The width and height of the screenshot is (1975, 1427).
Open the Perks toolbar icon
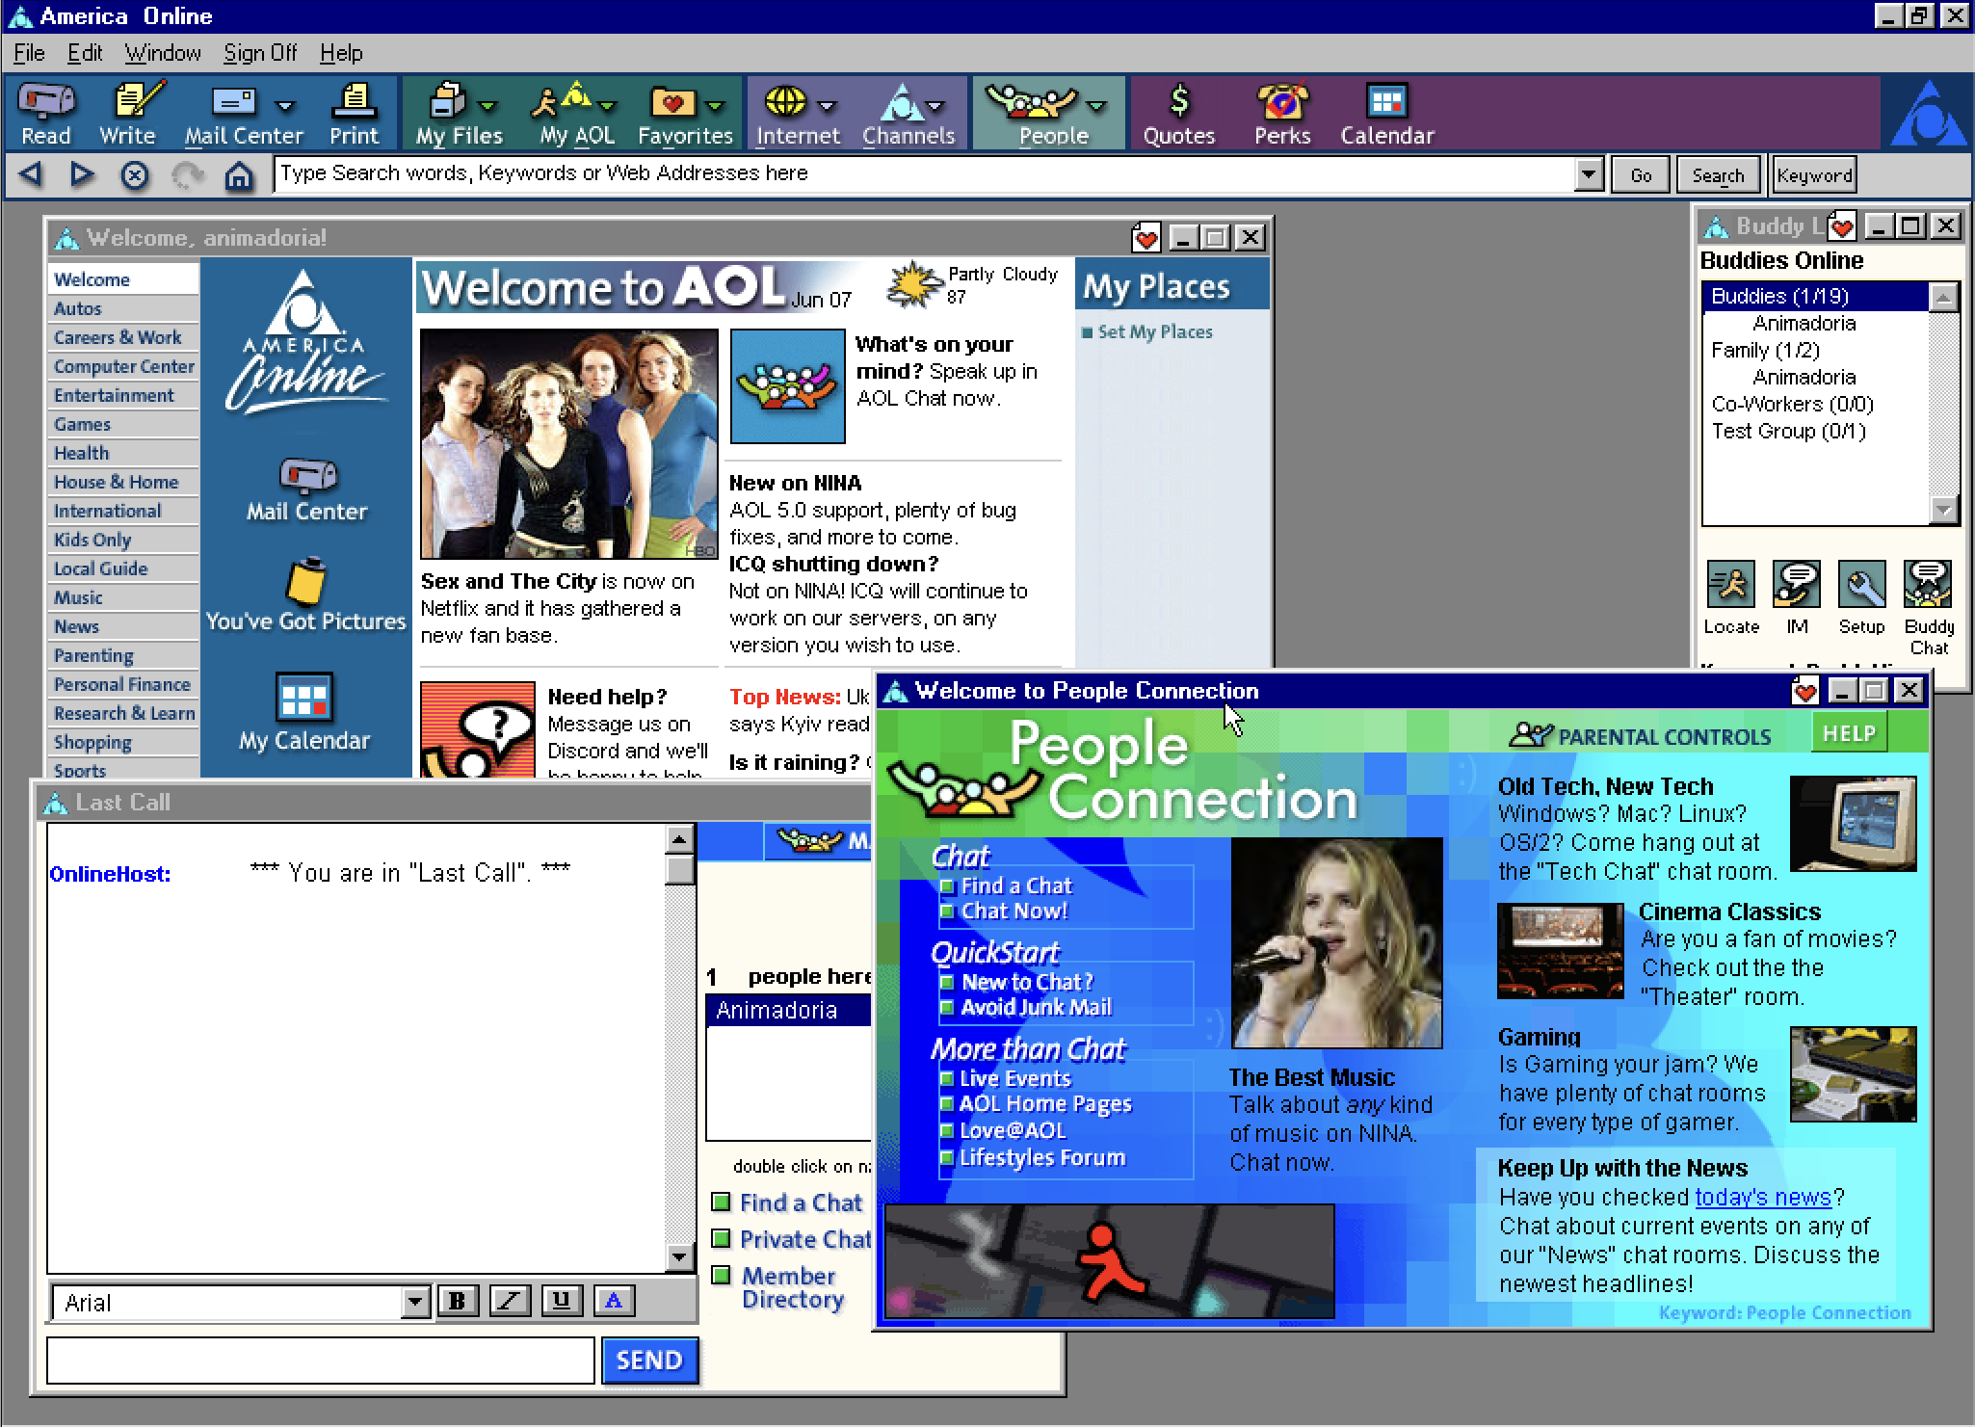pos(1282,114)
